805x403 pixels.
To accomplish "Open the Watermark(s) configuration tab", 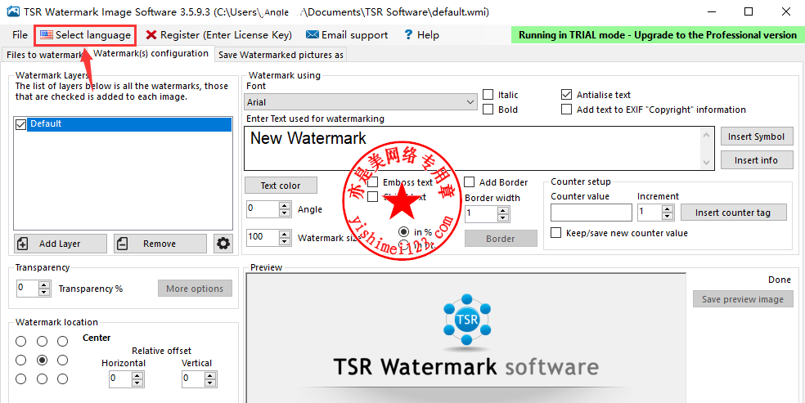I will (x=151, y=53).
